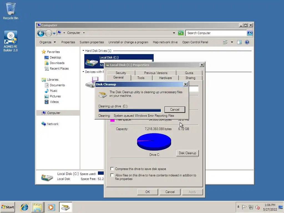Click the network tray icon
This screenshot has height=213, width=284.
[251, 207]
